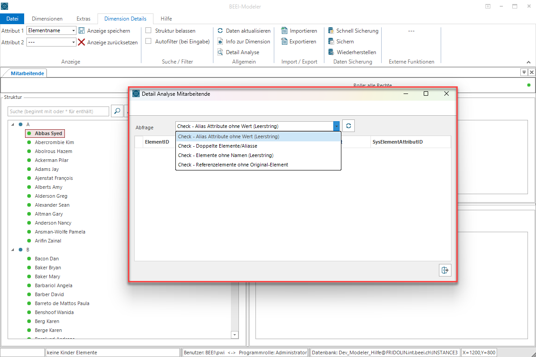Image resolution: width=536 pixels, height=357 pixels.
Task: Click the red X Anzeige zurücksetzen icon
Action: tap(81, 42)
